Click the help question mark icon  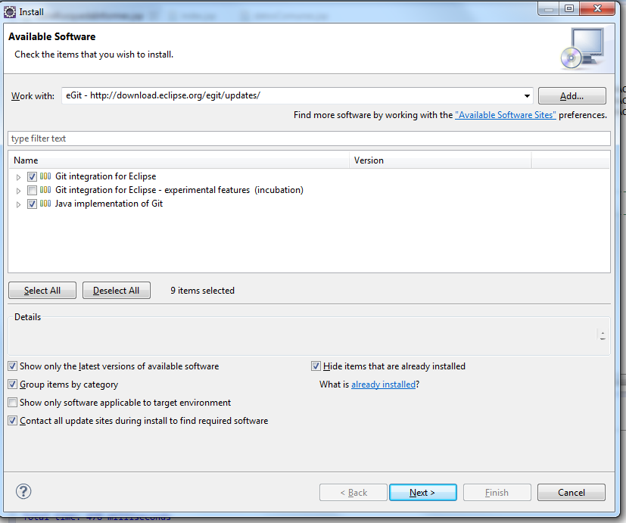(x=23, y=492)
